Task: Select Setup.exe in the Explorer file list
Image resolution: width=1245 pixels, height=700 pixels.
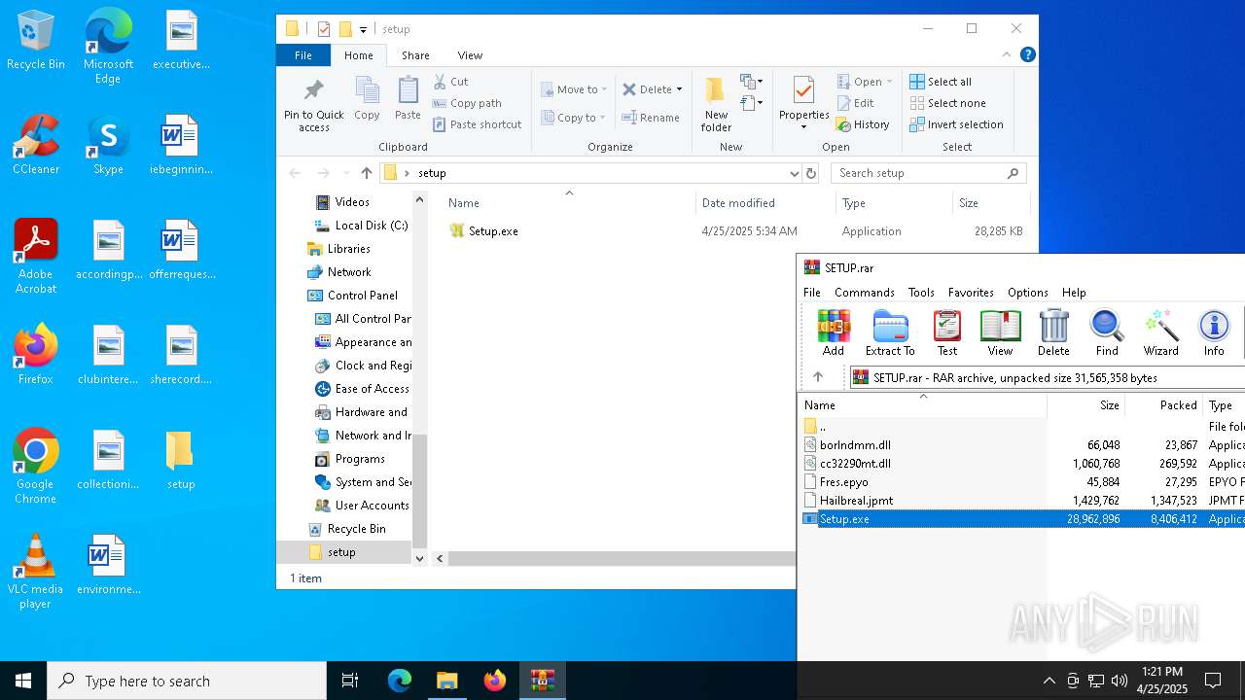Action: (482, 231)
